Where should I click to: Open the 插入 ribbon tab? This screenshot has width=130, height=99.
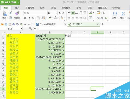(x=17, y=8)
